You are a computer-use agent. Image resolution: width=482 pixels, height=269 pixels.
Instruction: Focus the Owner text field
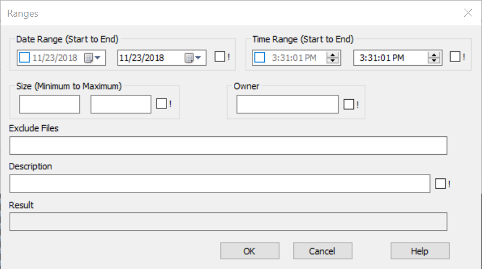(287, 104)
